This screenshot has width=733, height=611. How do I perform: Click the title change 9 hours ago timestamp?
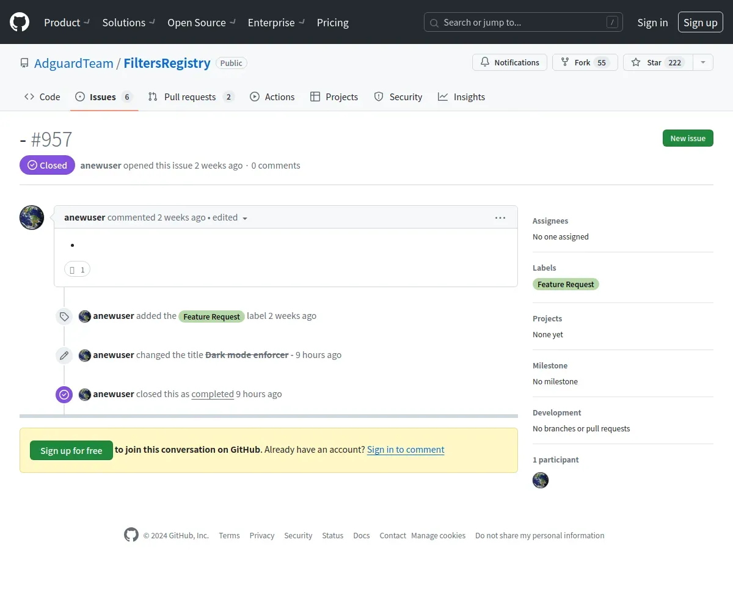[318, 355]
